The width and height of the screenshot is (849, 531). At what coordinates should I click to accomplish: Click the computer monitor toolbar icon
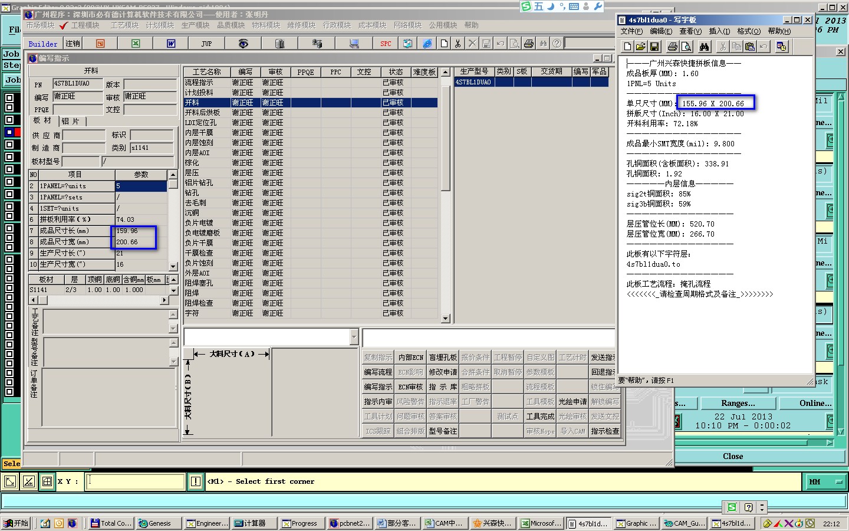tap(354, 44)
